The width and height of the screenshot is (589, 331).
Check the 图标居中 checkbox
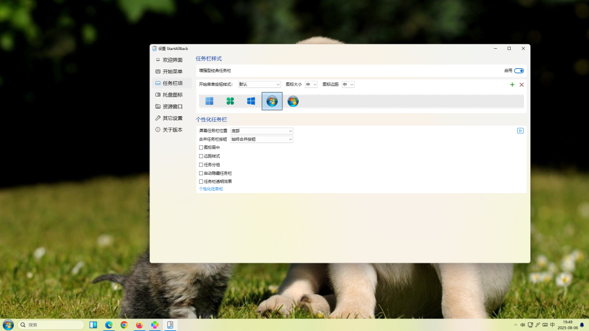click(x=201, y=148)
